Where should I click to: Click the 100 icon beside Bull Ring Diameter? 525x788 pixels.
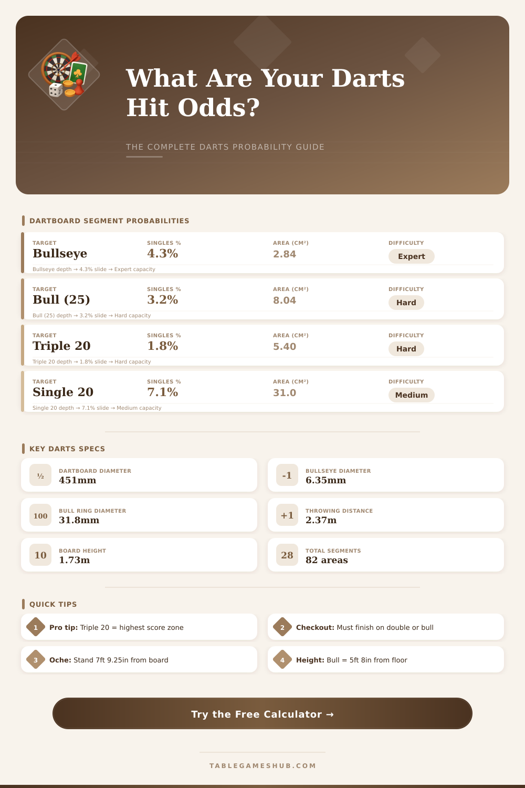[40, 515]
